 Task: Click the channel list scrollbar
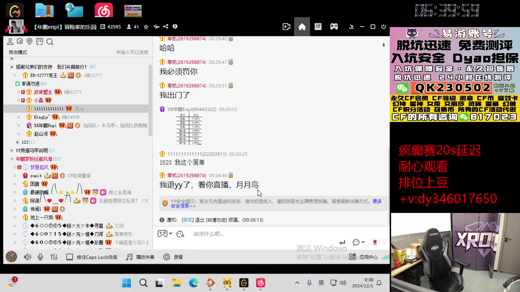[150, 100]
